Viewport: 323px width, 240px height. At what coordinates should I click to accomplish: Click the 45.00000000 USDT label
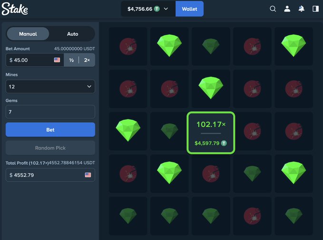pos(75,49)
